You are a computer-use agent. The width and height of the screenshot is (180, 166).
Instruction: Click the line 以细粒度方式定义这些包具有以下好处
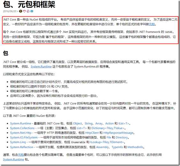click(x=29, y=74)
